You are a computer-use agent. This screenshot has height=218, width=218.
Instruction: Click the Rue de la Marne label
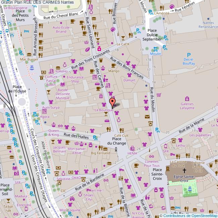tap(192, 125)
